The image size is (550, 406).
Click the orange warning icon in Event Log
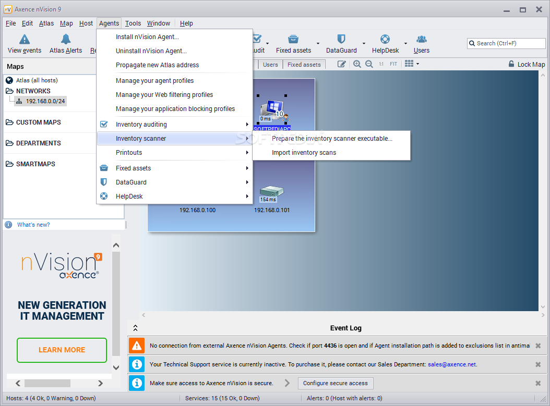click(x=136, y=346)
